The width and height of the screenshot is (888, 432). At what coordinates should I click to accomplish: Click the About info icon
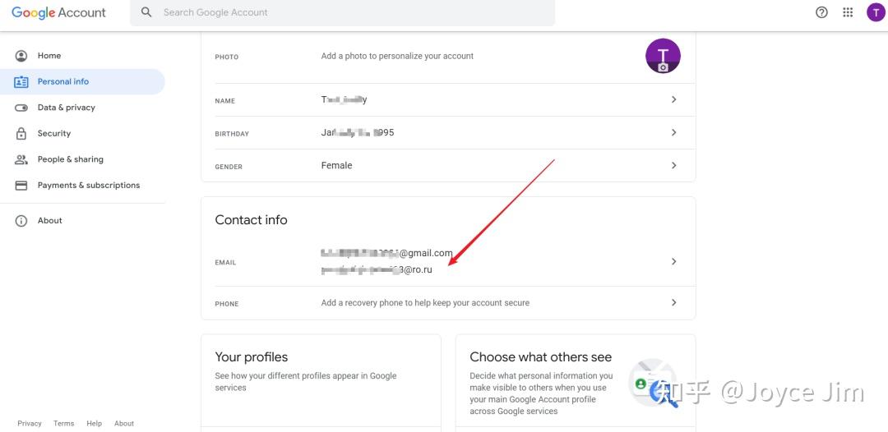click(21, 221)
